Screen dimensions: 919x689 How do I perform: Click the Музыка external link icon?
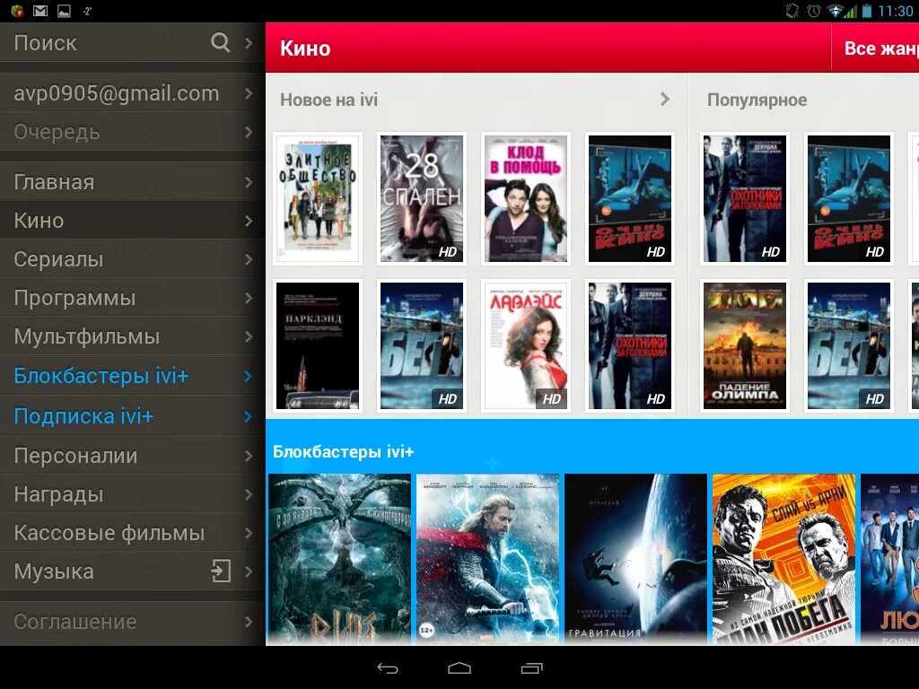(221, 571)
